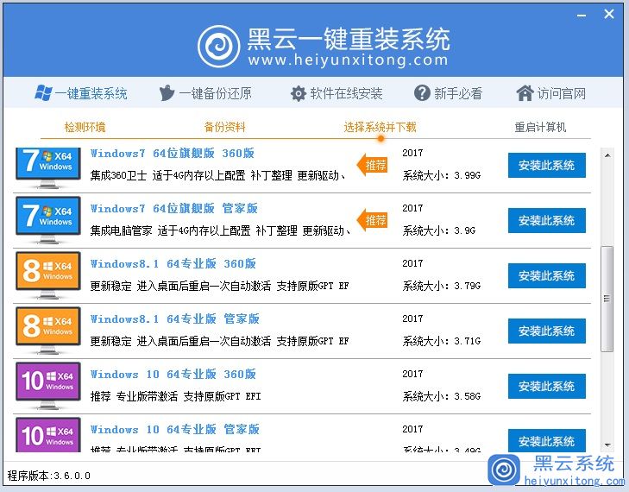Click the question mark icon for 新手必看

pos(422,93)
